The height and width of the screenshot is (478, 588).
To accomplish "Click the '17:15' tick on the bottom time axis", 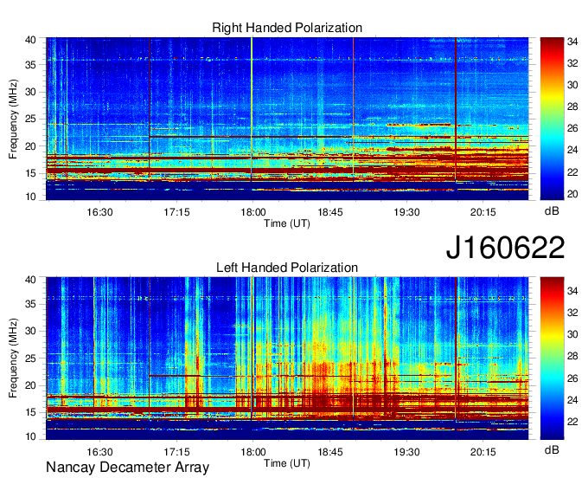I will click(x=176, y=452).
